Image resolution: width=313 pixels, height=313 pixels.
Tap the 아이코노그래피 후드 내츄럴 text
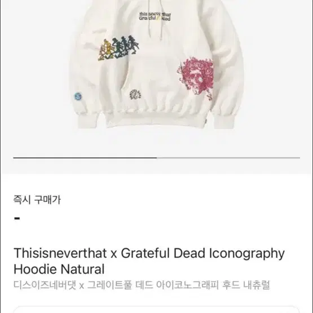(x=213, y=285)
